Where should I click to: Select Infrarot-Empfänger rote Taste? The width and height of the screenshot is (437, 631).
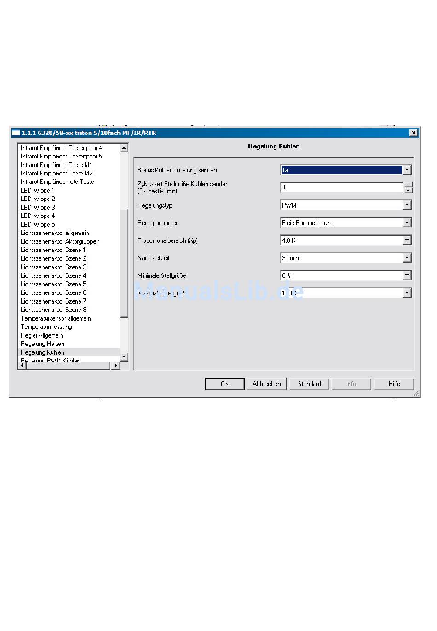tap(57, 182)
